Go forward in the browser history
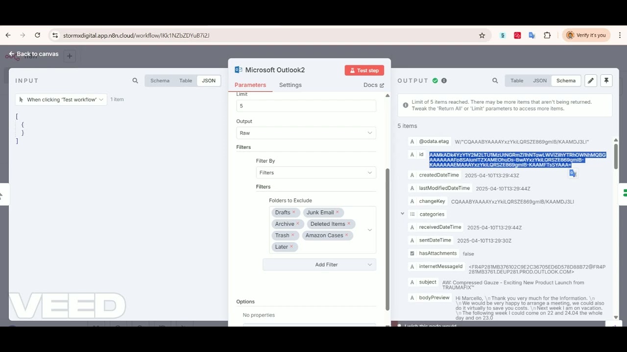Image resolution: width=627 pixels, height=352 pixels. tap(23, 35)
